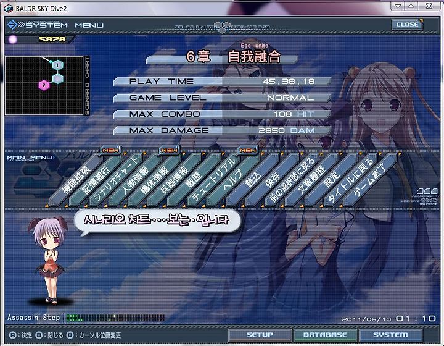Image resolution: width=444 pixels, height=346 pixels.
Task: Click NEW badge above 兵器情報
Action: pyautogui.click(x=170, y=150)
